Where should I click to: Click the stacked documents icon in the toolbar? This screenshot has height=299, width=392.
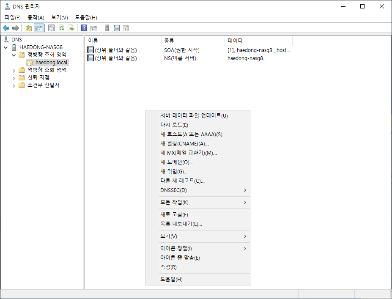[126, 28]
